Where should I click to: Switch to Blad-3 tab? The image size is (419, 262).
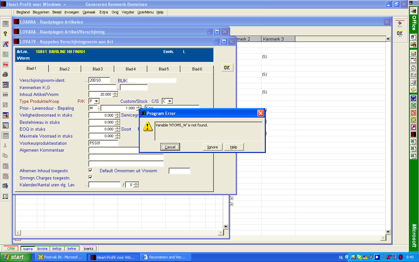pos(98,69)
